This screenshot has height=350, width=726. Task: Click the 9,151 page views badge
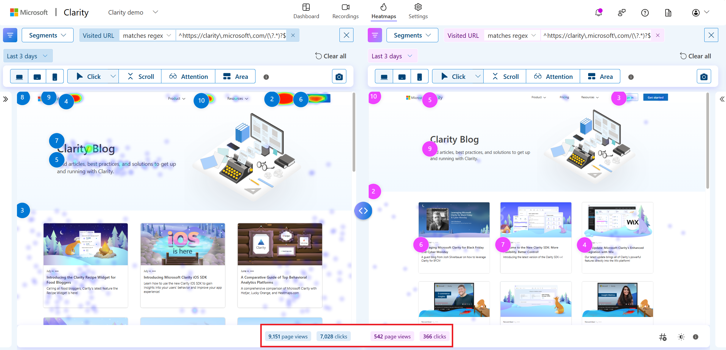(288, 336)
